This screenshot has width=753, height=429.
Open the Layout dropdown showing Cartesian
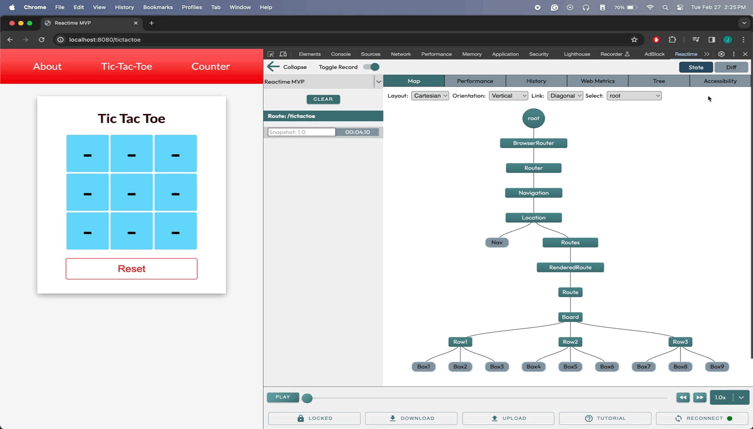click(430, 96)
